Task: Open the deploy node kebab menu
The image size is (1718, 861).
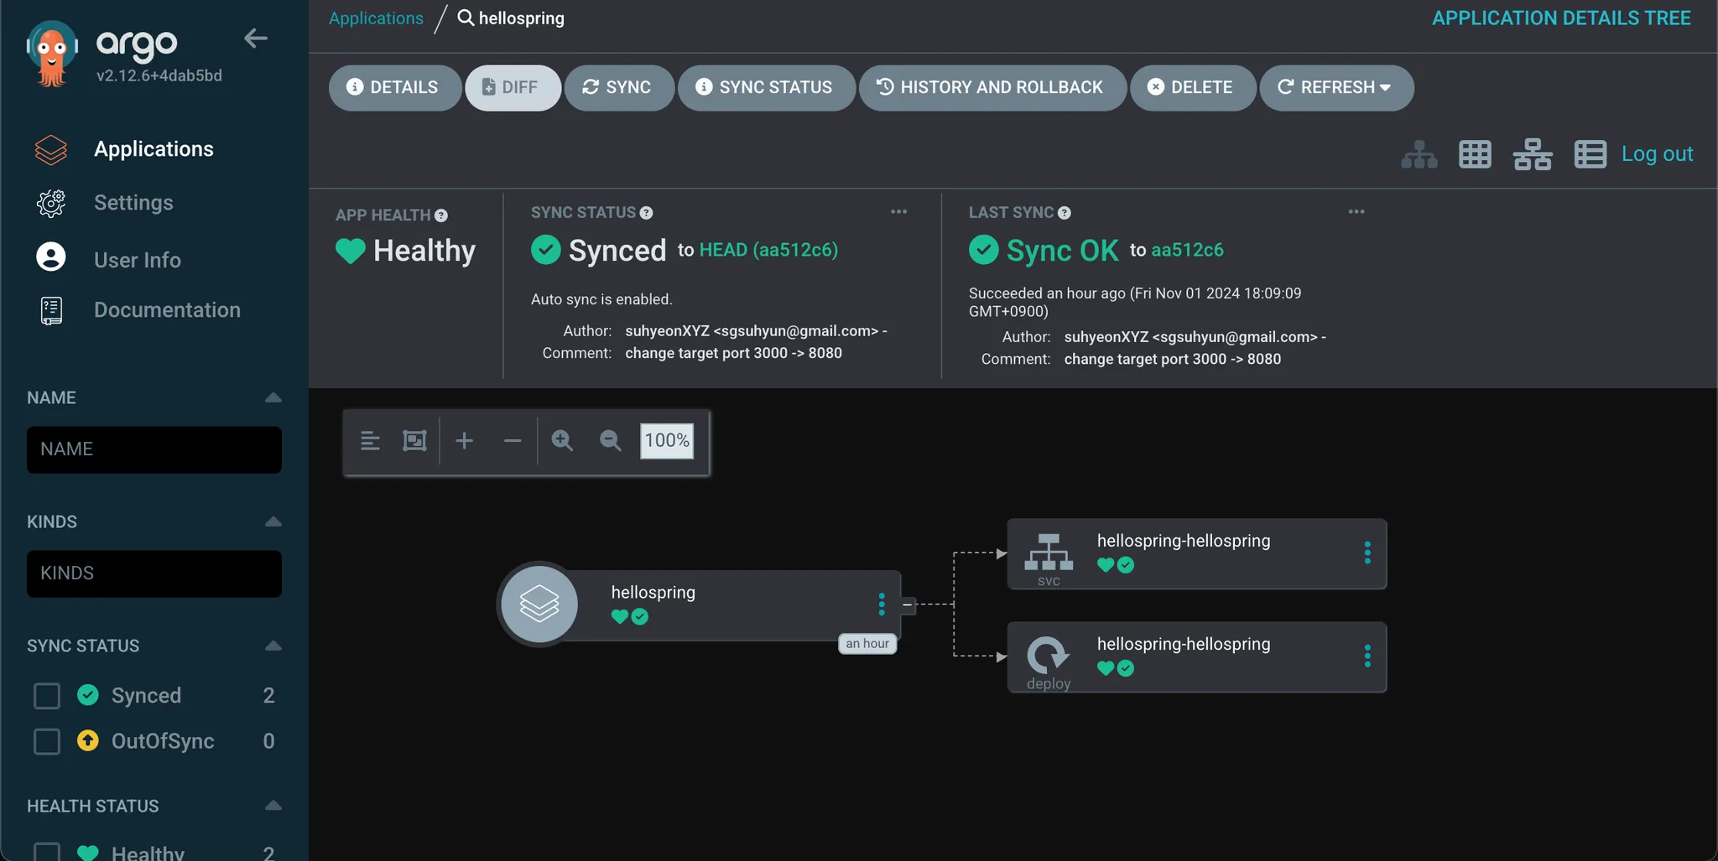Action: point(1367,656)
